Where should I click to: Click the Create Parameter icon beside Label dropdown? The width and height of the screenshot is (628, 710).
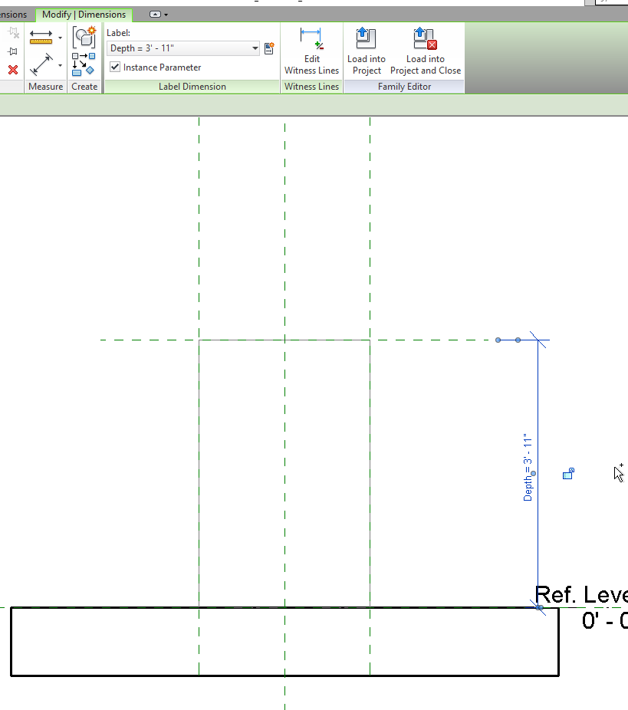269,48
